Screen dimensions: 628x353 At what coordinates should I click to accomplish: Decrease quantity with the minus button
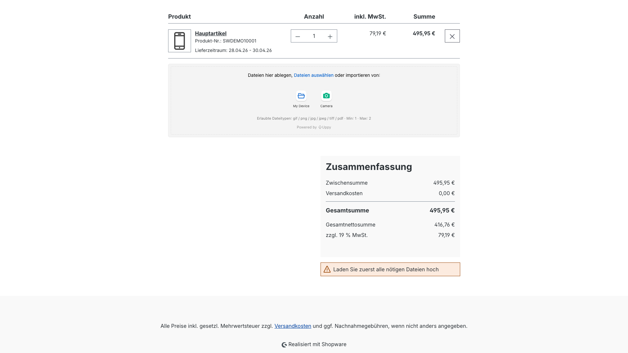tap(298, 36)
